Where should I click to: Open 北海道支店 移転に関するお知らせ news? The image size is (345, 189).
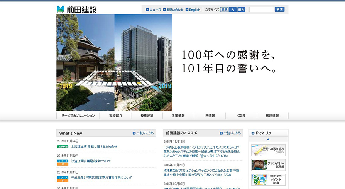tap(94, 147)
